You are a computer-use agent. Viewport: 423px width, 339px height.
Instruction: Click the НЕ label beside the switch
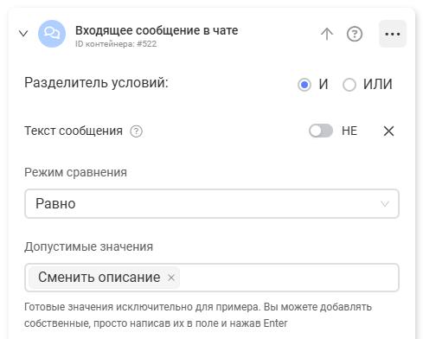point(349,131)
